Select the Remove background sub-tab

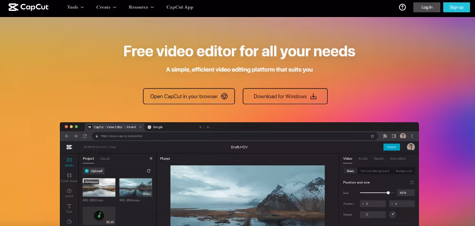375,171
